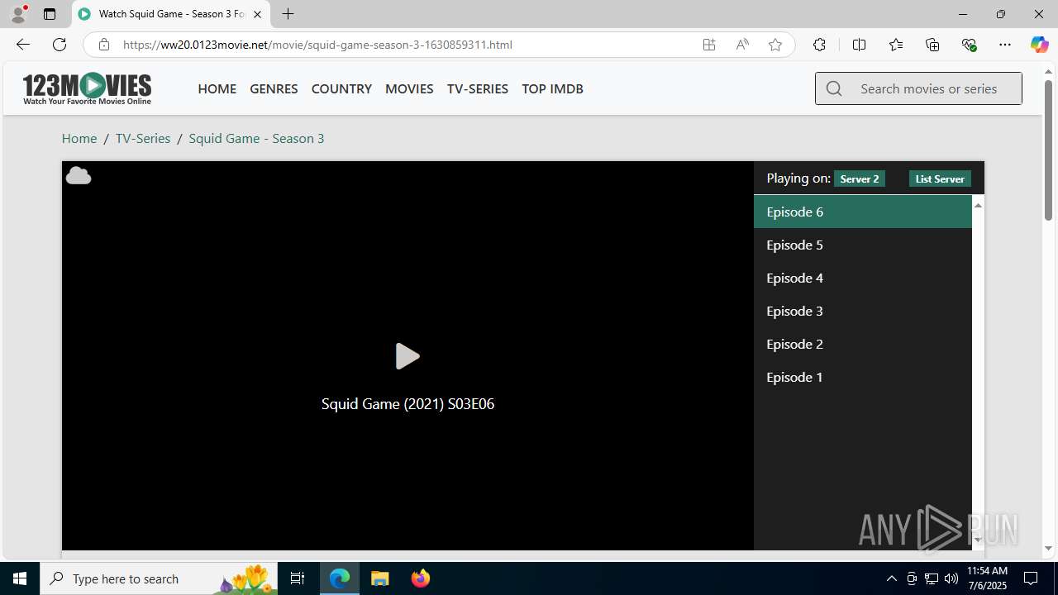Play the Squid Game S03E06 video
This screenshot has width=1058, height=595.
tap(407, 356)
